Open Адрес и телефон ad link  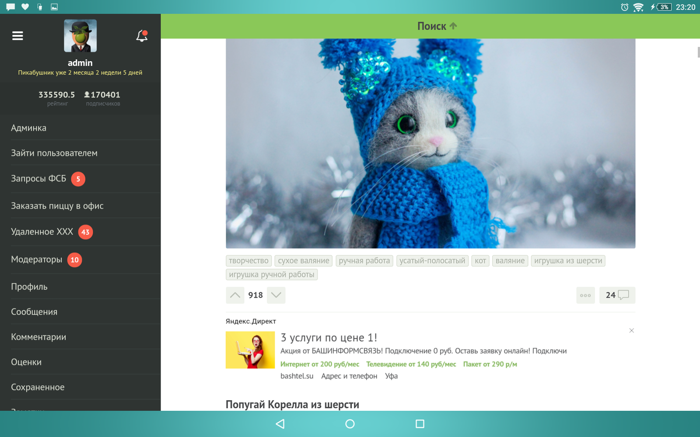349,376
